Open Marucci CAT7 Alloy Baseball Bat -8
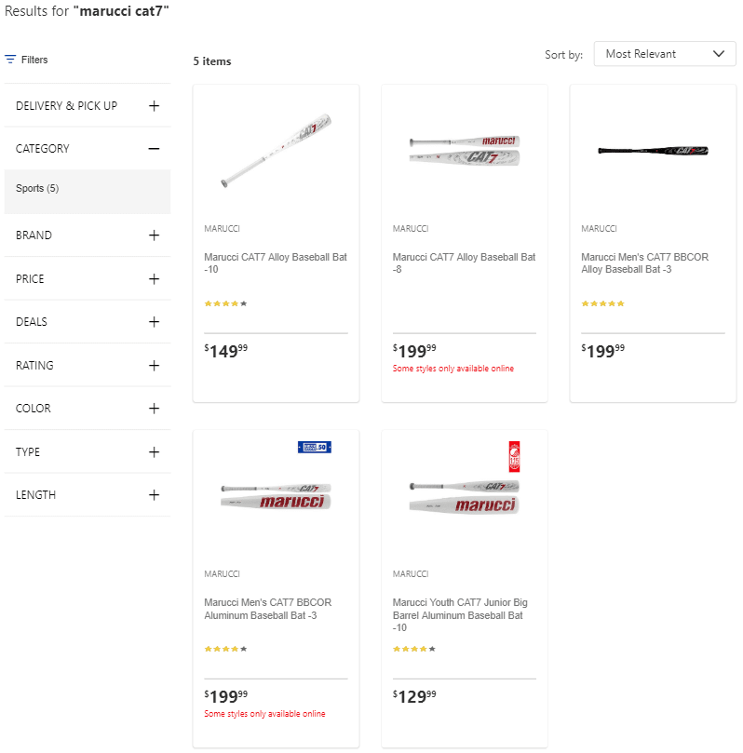Screen dimensions: 743x753 click(x=464, y=262)
